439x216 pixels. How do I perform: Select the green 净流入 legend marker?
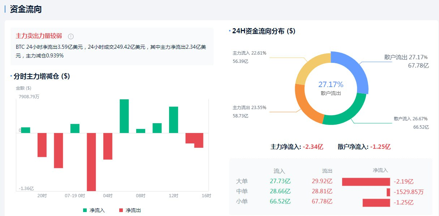point(85,210)
